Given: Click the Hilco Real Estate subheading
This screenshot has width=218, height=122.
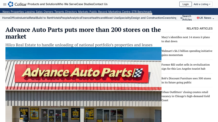Looking at the screenshot, I should tap(79, 45).
